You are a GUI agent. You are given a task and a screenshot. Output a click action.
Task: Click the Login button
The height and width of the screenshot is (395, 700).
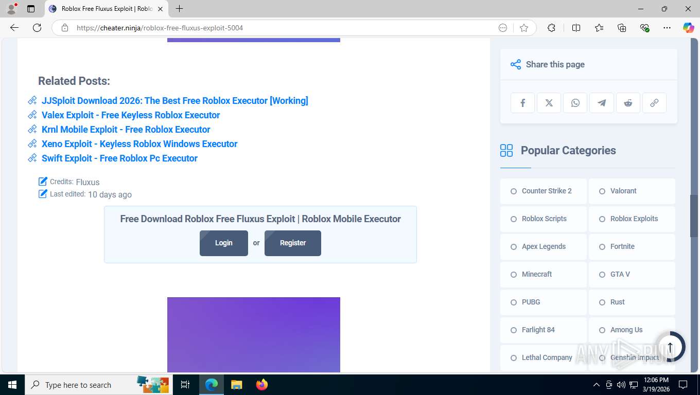pos(224,243)
